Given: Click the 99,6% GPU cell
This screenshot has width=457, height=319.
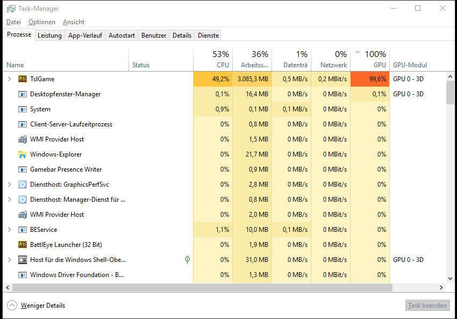Looking at the screenshot, I should tap(370, 79).
